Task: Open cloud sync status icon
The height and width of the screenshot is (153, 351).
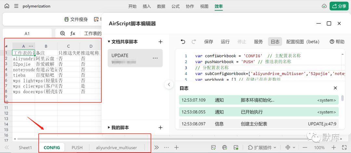Action: (324, 6)
